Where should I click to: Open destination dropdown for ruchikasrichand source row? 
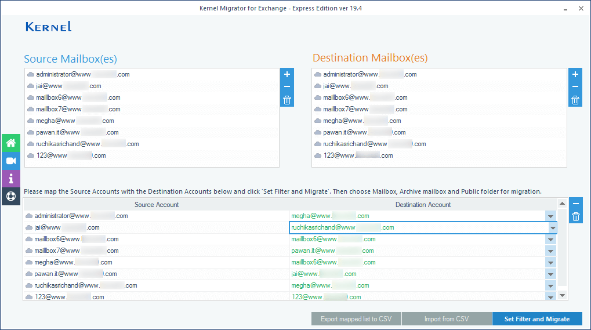[x=550, y=285]
